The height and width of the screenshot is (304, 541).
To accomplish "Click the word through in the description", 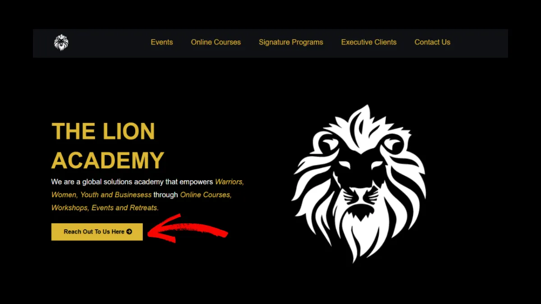I will [x=166, y=195].
